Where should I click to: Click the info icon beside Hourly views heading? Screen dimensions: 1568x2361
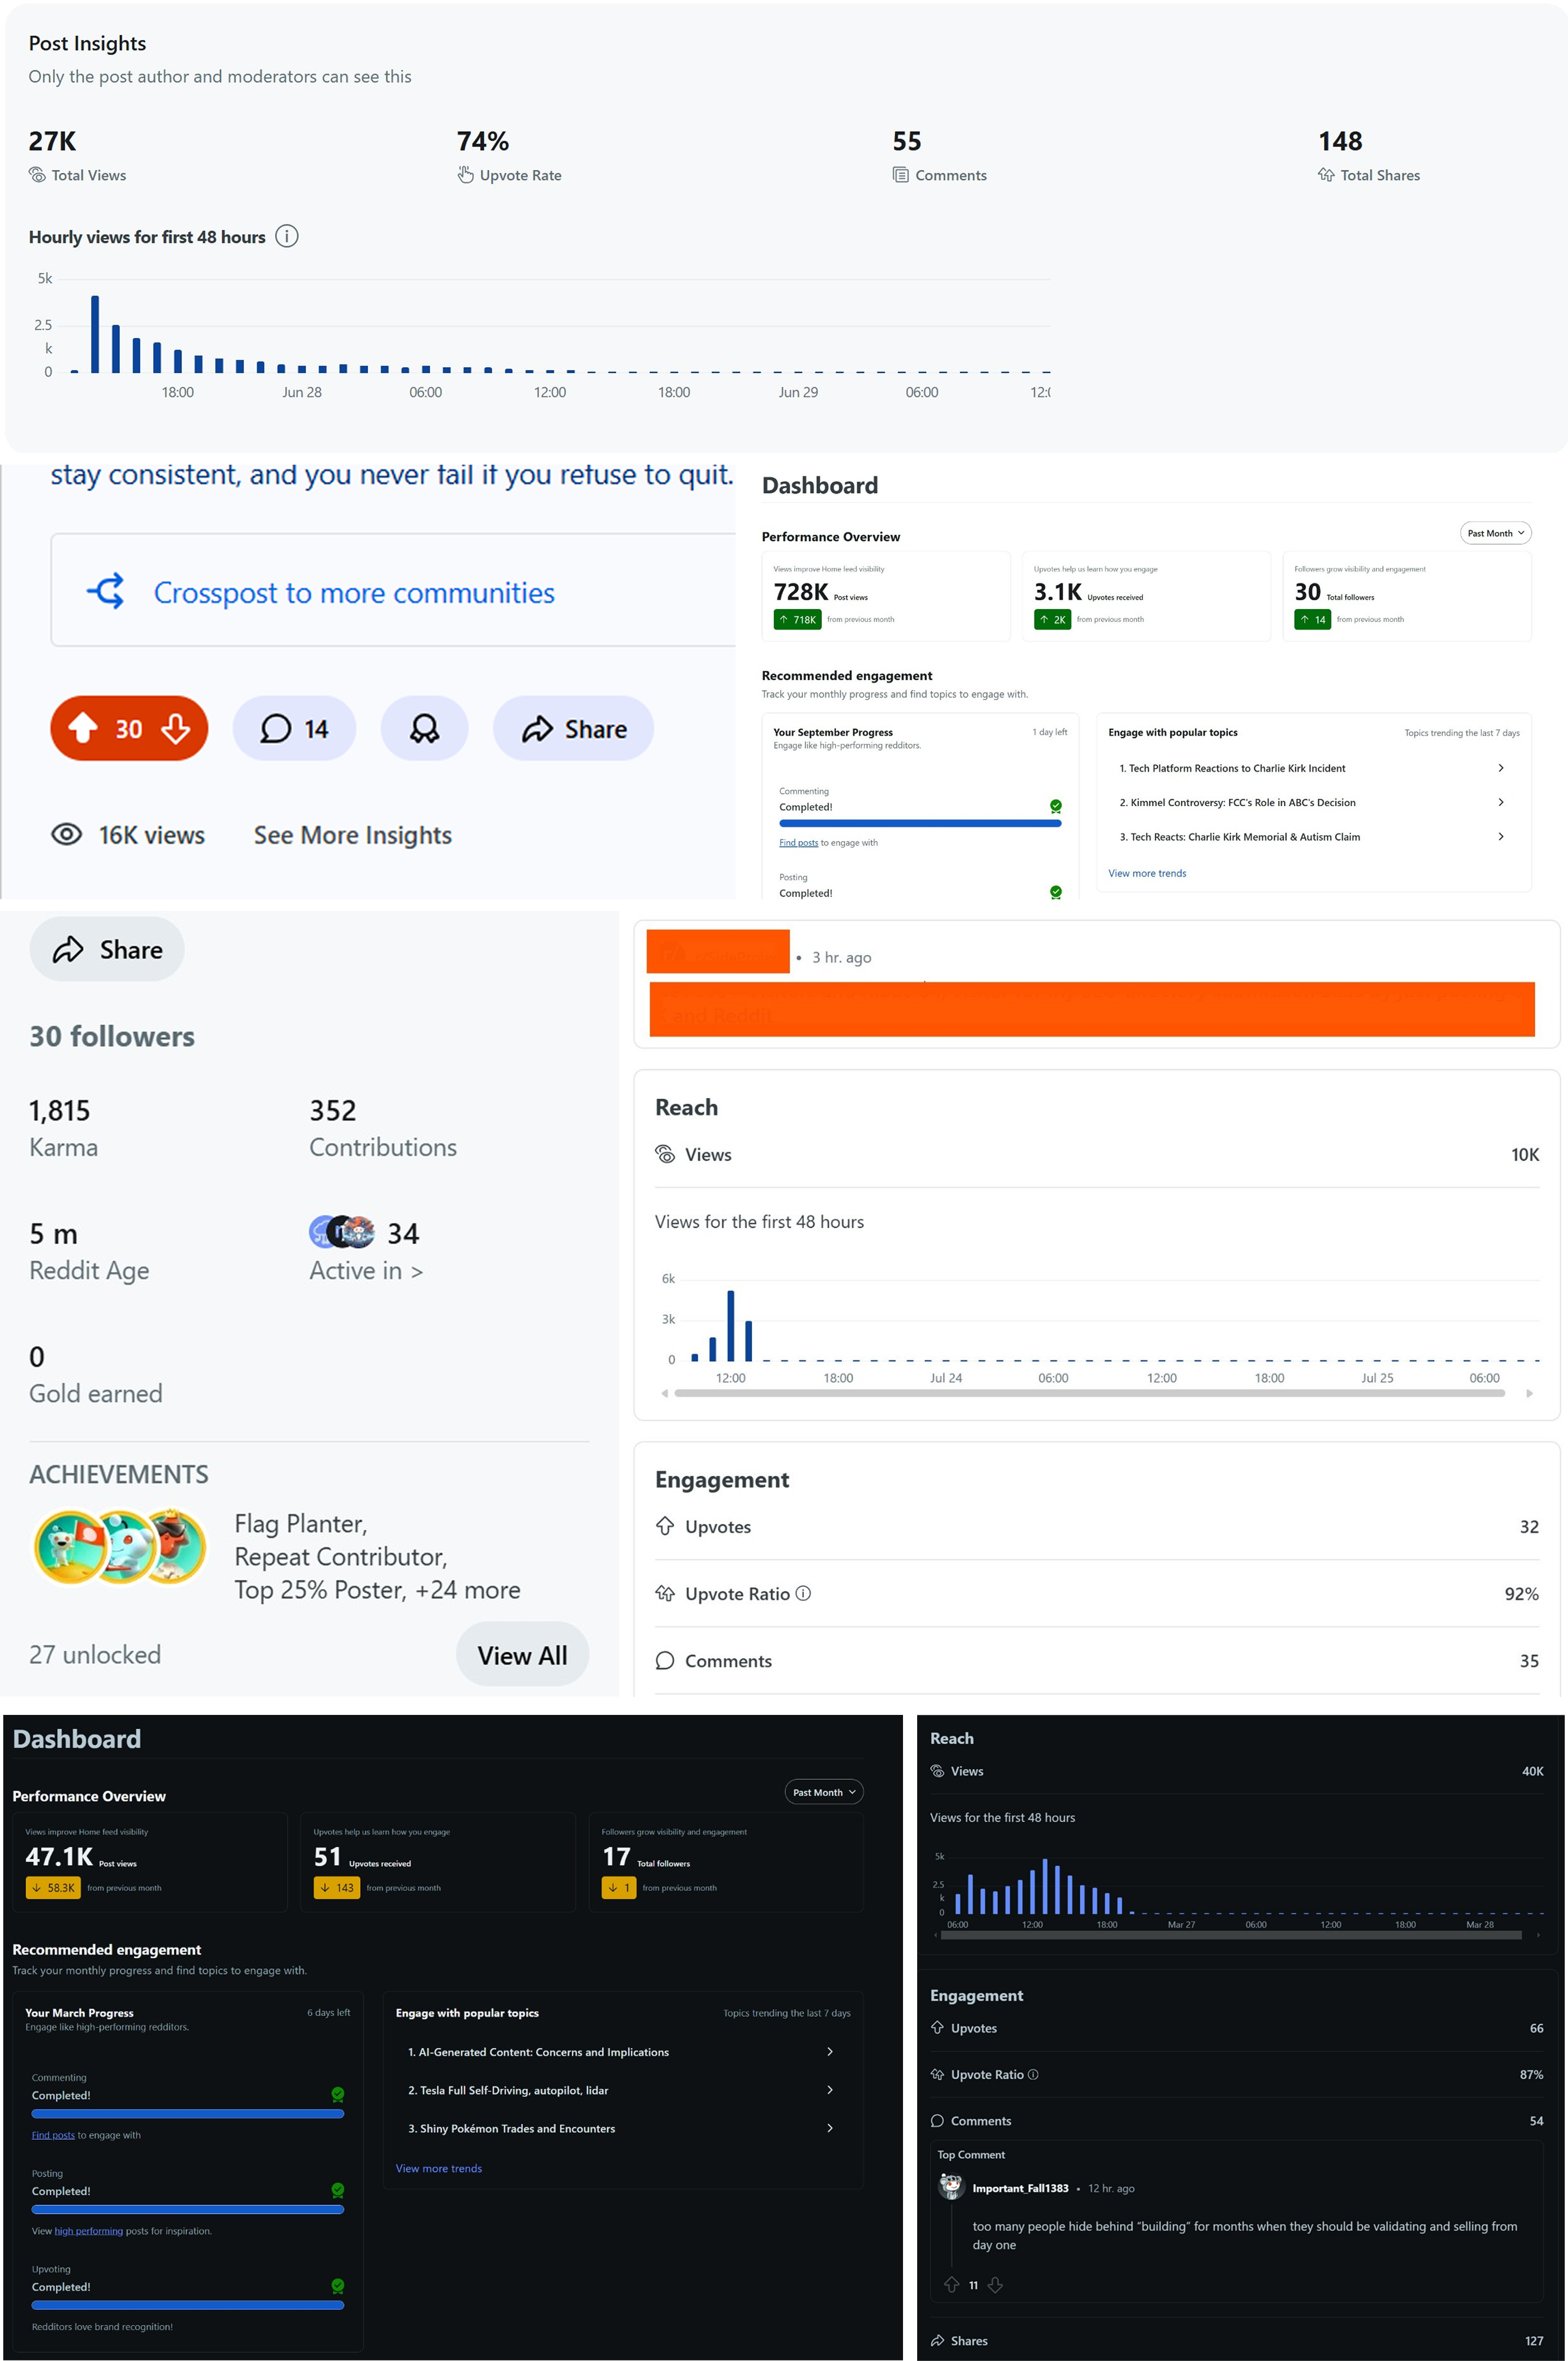(287, 236)
